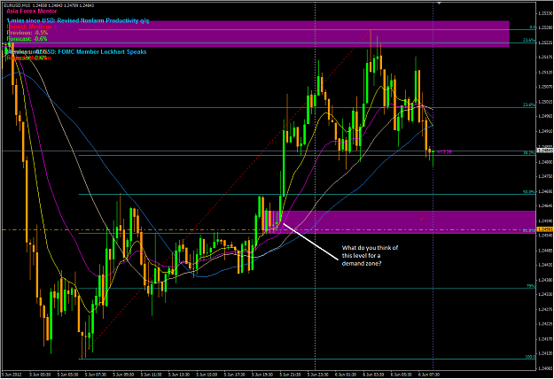Click the magenta candle countdown timer text
Screen dimensions: 554x379
[x=444, y=152]
